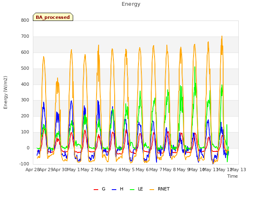Click the blue H legend swatch
The image size is (263, 197).
114,190
